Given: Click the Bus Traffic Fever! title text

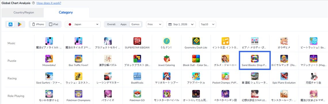Looking at the screenshot, I should 79,65.
